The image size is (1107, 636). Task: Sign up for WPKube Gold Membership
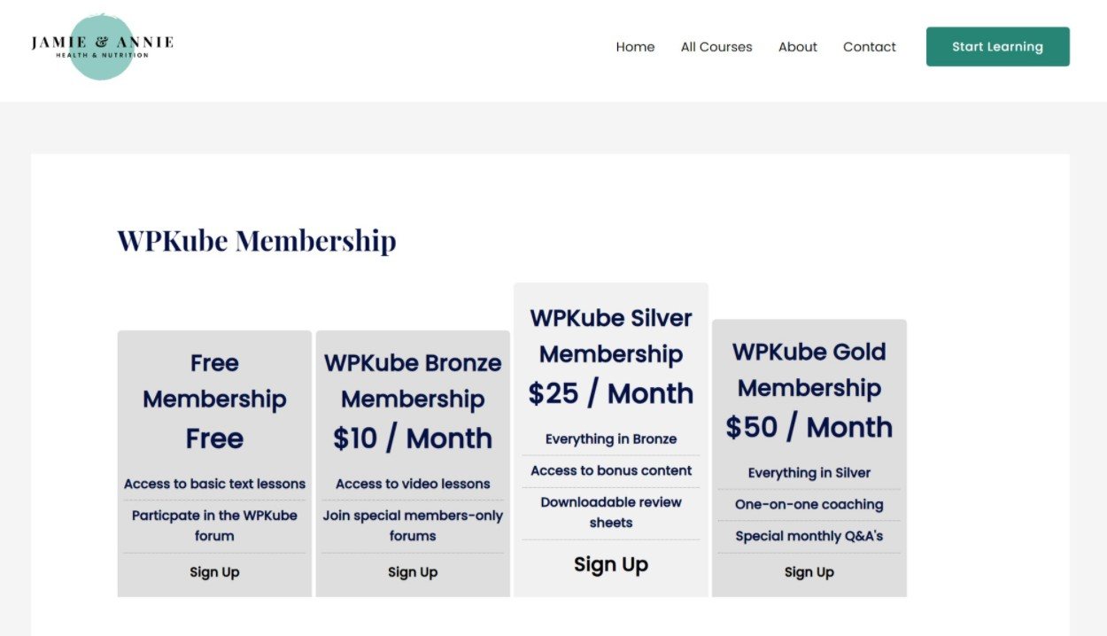coord(809,572)
